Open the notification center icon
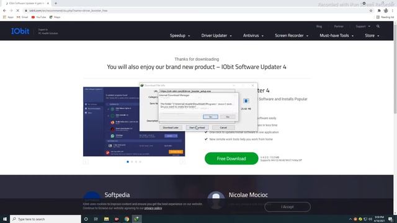 (391, 219)
